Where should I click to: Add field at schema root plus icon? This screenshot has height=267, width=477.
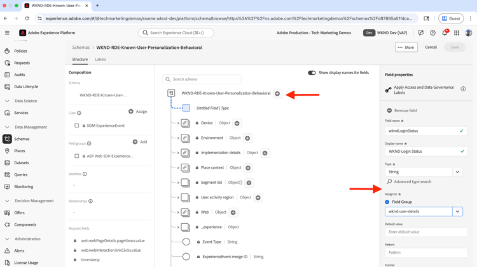(x=277, y=93)
